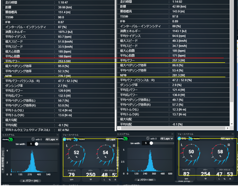This screenshot has height=186, width=238.
Task: Click the right arrow of the horizontal scrollbar
Action: point(228,128)
